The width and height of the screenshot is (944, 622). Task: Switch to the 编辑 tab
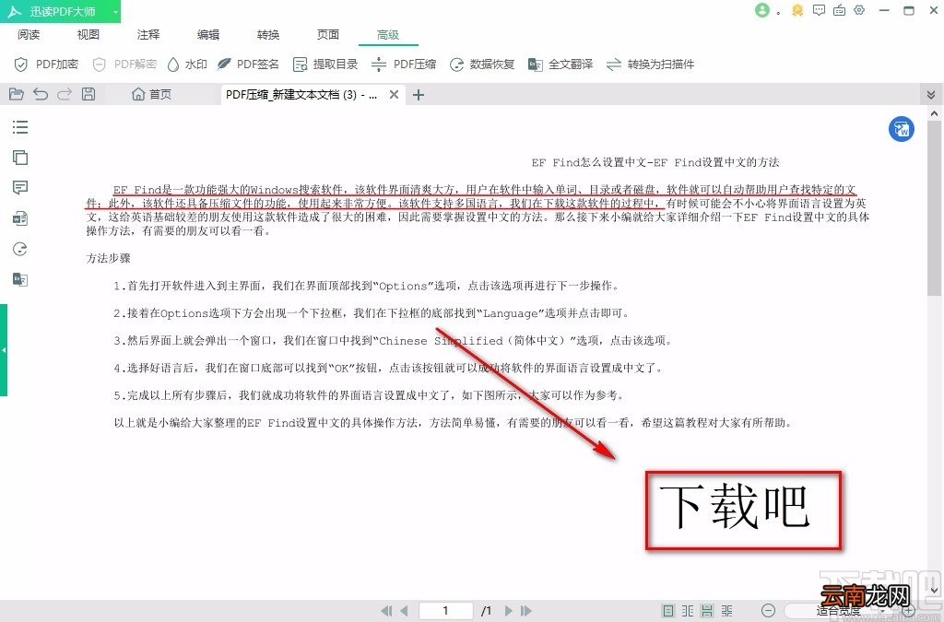click(208, 35)
